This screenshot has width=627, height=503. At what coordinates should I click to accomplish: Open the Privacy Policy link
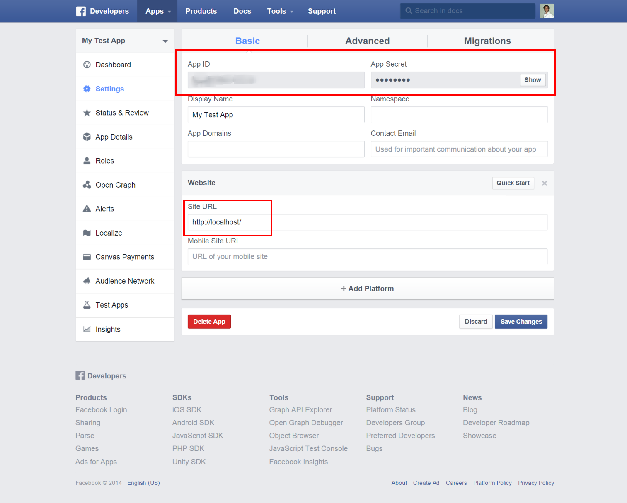tap(536, 483)
